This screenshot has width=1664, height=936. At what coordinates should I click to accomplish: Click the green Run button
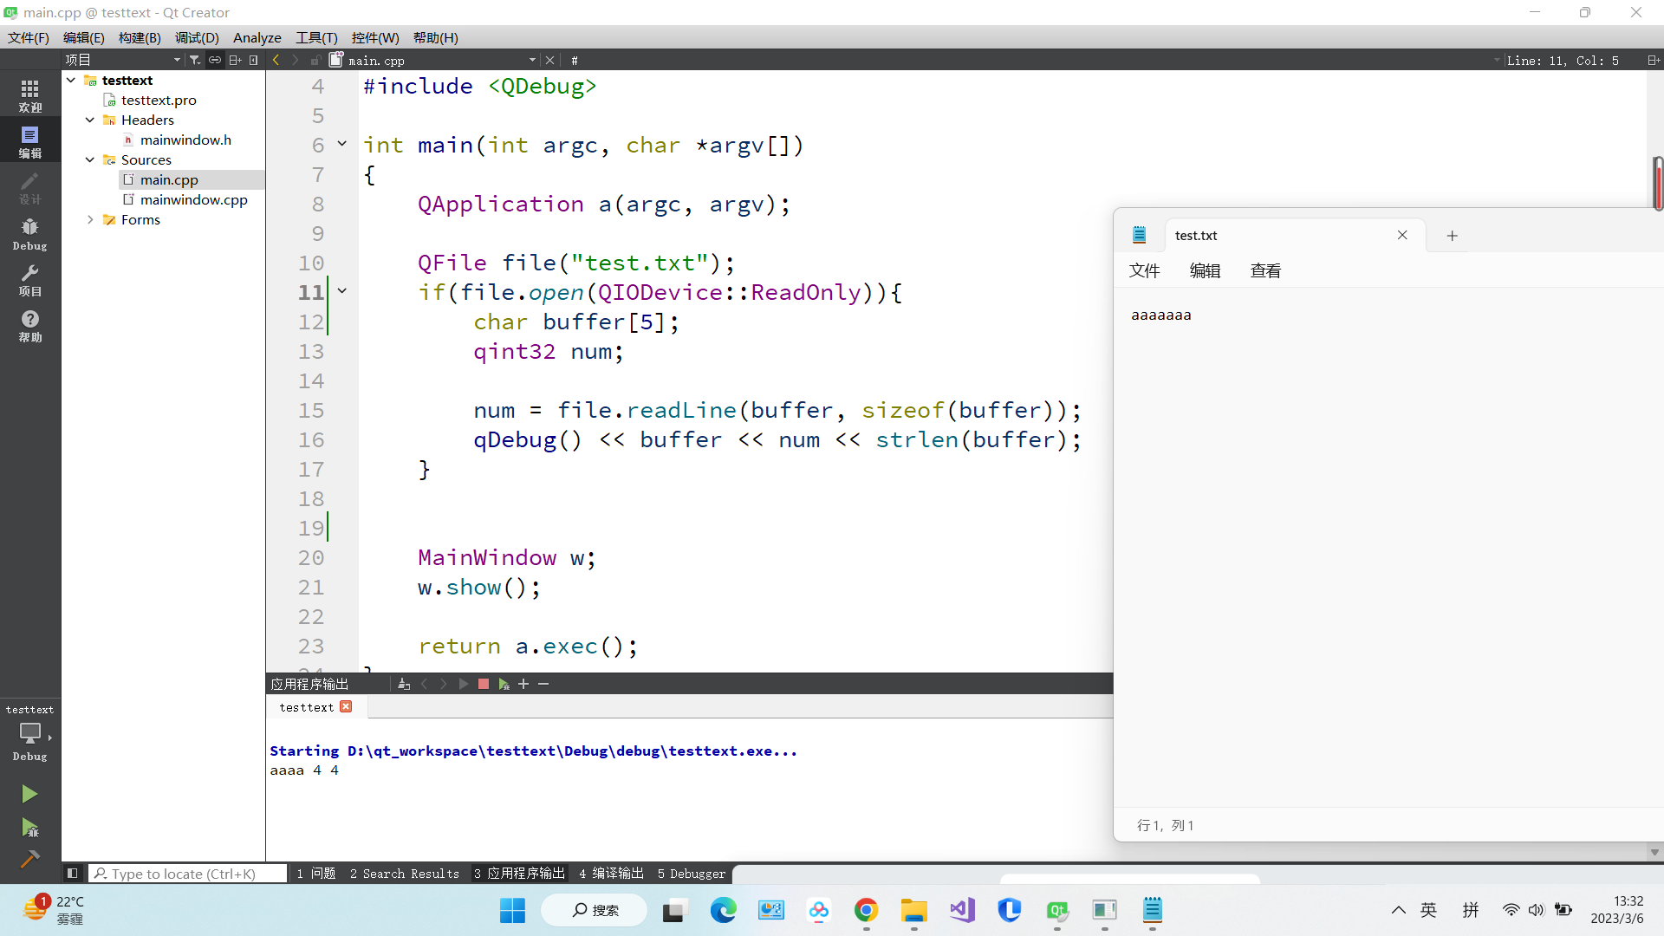tap(29, 794)
